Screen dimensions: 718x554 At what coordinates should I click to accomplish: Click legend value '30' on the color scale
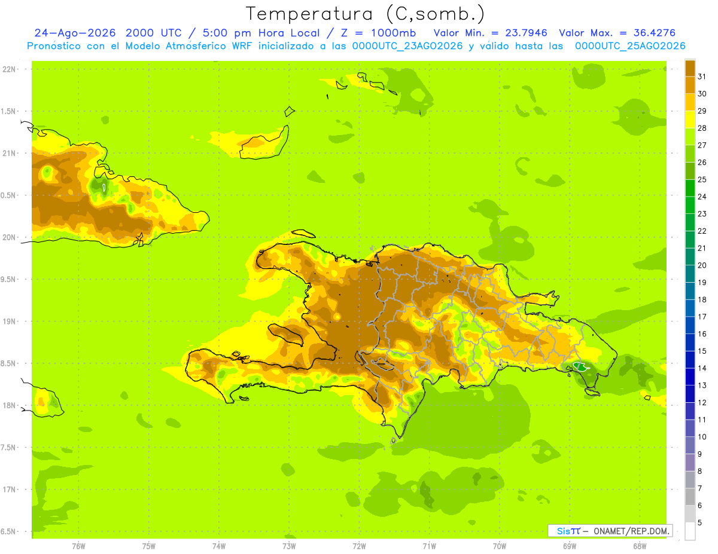tap(702, 94)
